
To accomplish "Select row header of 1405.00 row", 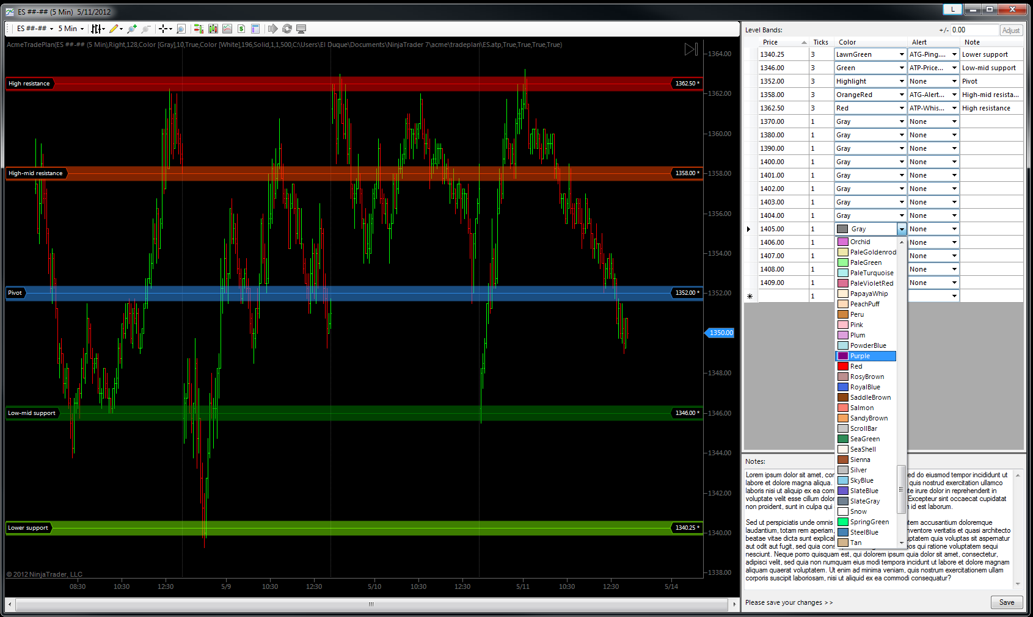I will [750, 229].
